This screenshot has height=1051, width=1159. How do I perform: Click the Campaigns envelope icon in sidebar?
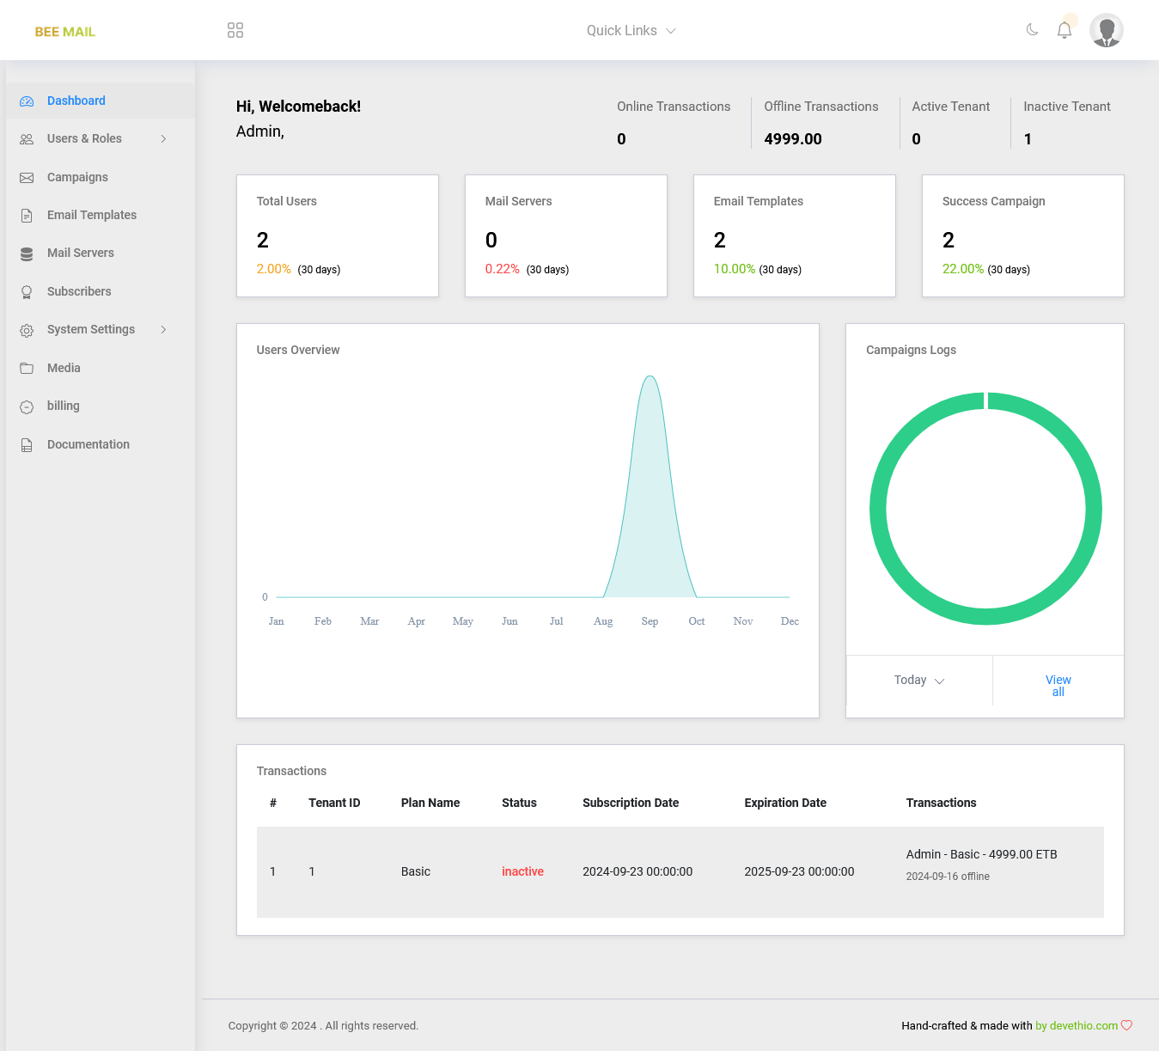pyautogui.click(x=27, y=178)
